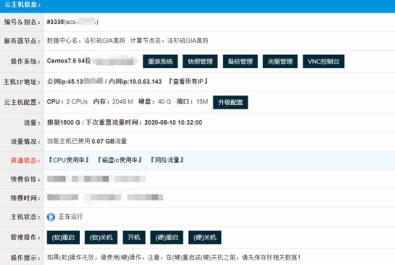Select the 限制1500 G traffic limit text
The height and width of the screenshot is (265, 395).
pyautogui.click(x=64, y=122)
